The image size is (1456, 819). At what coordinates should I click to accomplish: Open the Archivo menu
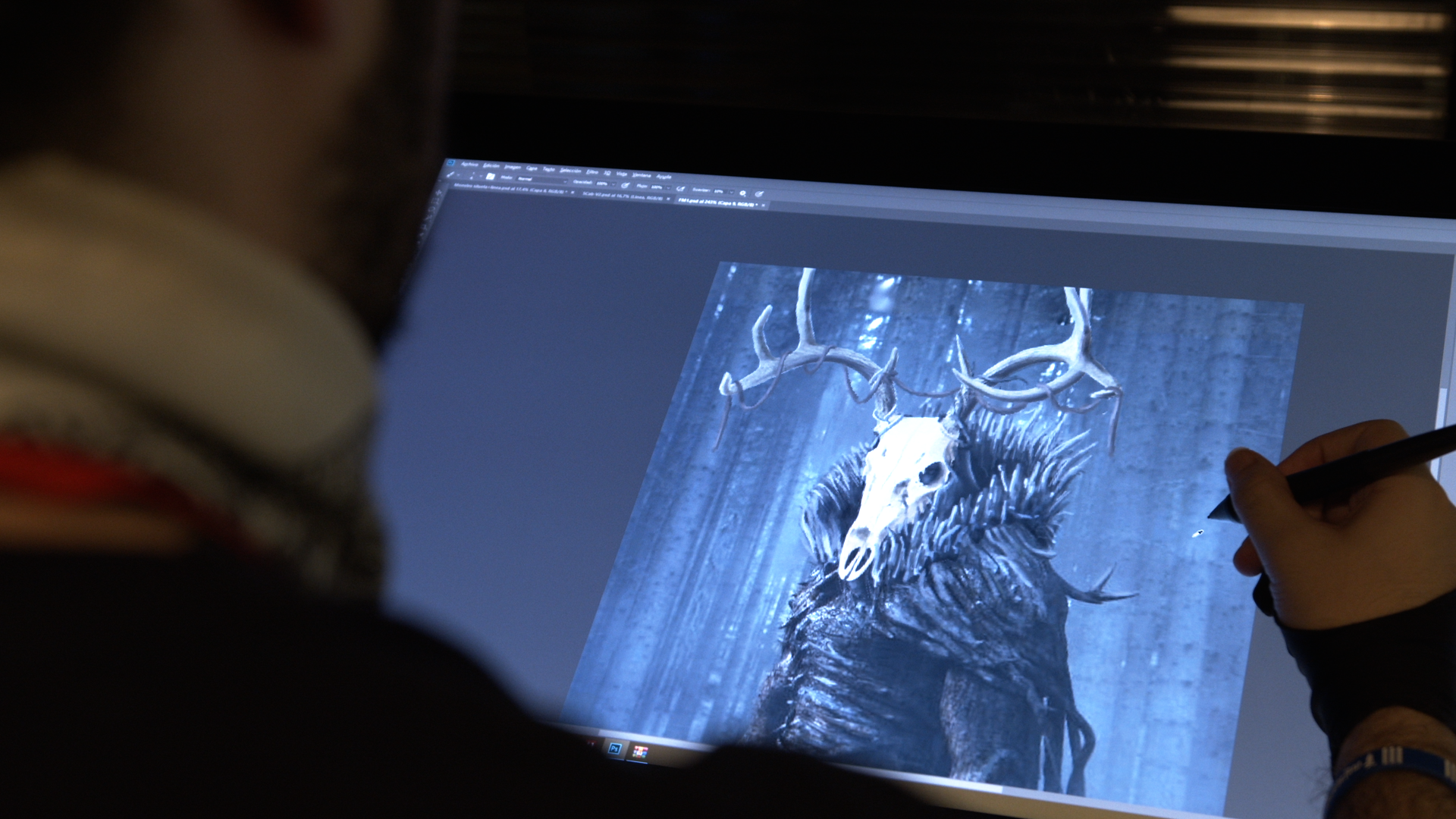(469, 165)
